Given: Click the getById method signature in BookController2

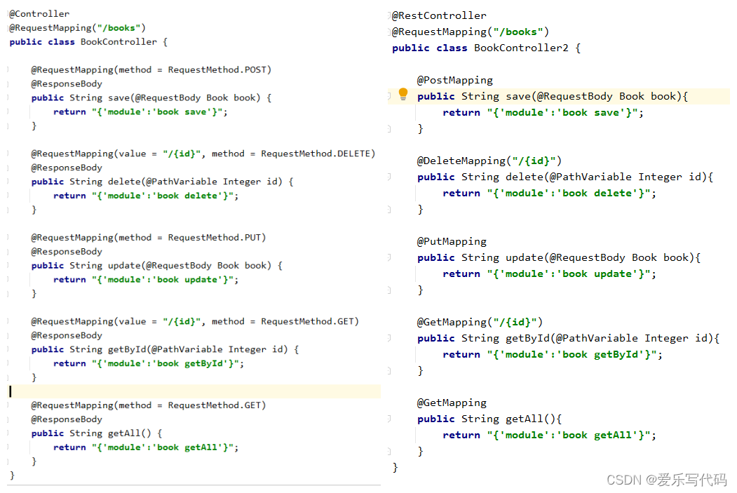Looking at the screenshot, I should 569,338.
